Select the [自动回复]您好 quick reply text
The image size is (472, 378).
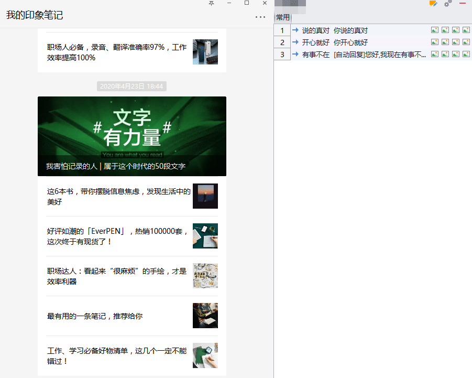(380, 55)
